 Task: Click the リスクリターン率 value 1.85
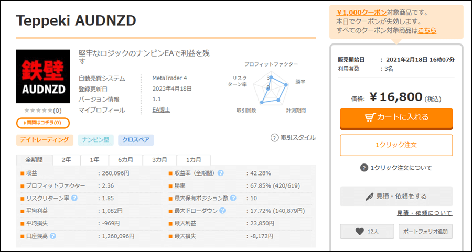click(x=108, y=198)
